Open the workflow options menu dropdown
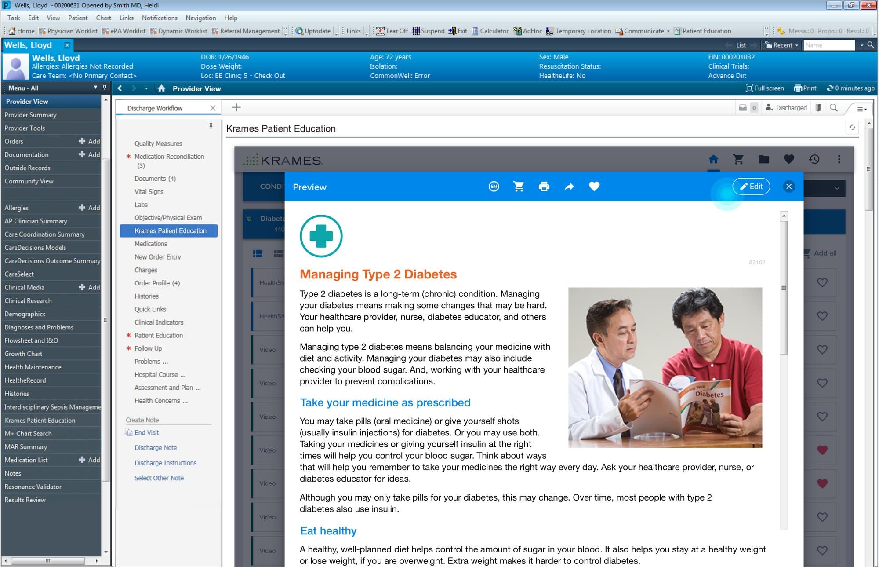The image size is (879, 567). pyautogui.click(x=862, y=109)
